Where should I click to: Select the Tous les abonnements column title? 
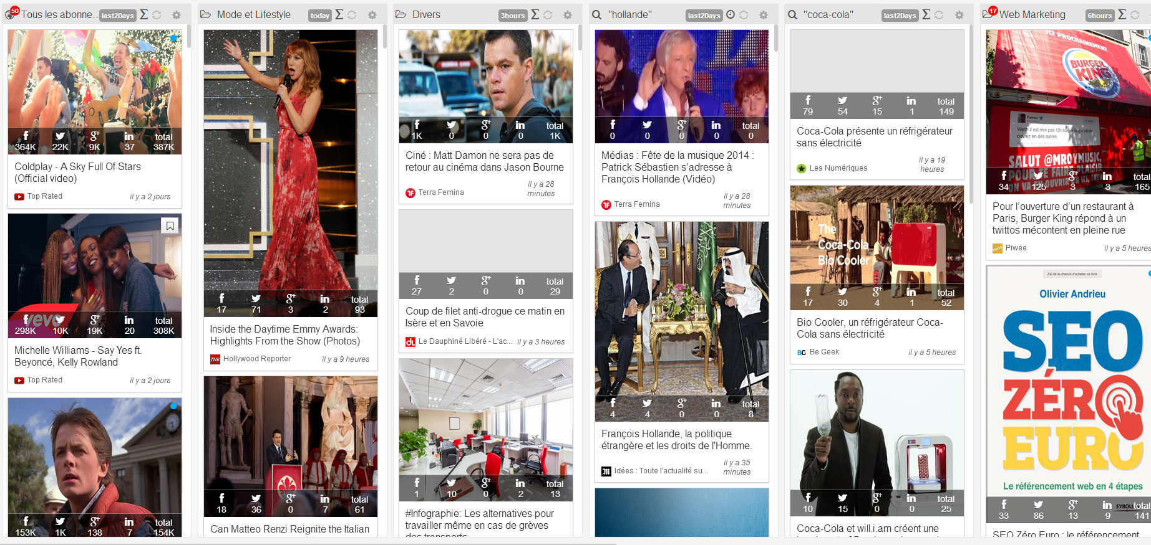pos(59,14)
